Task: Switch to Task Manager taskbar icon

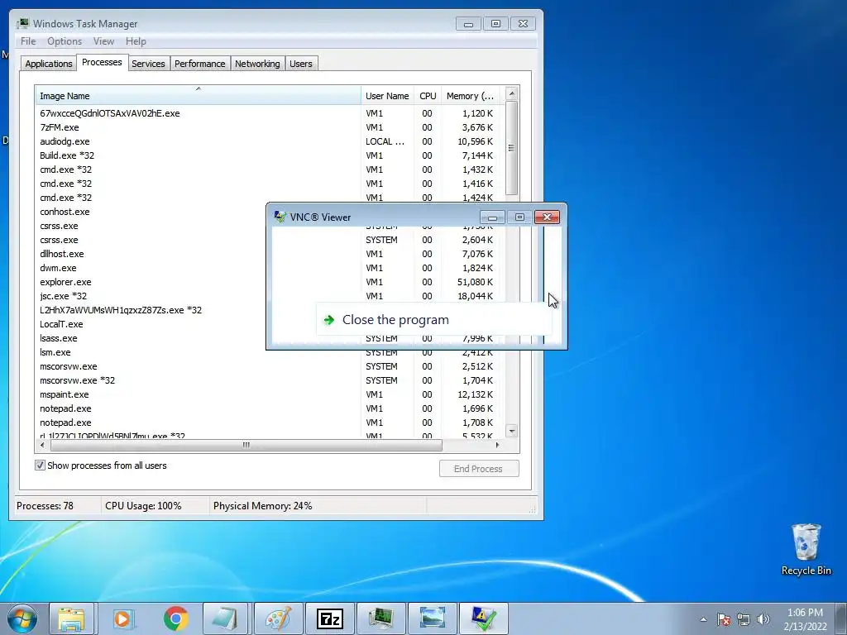Action: click(381, 618)
